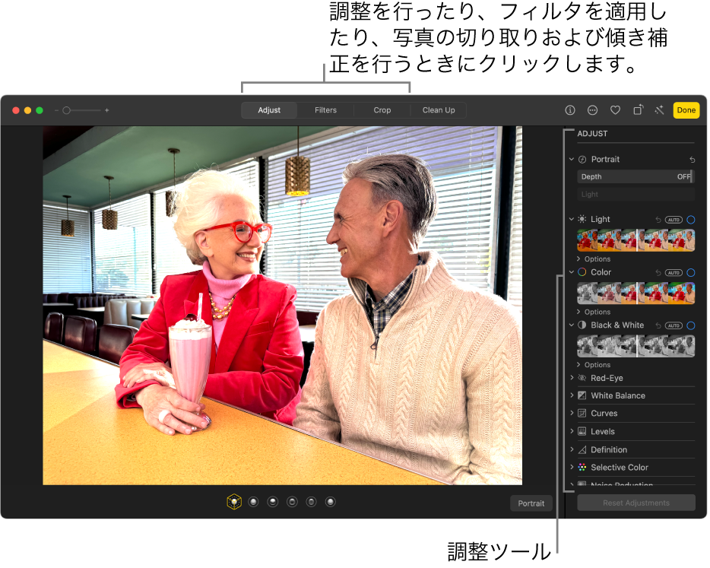Revert Black & White adjustment arrow
The width and height of the screenshot is (710, 568).
coord(660,326)
